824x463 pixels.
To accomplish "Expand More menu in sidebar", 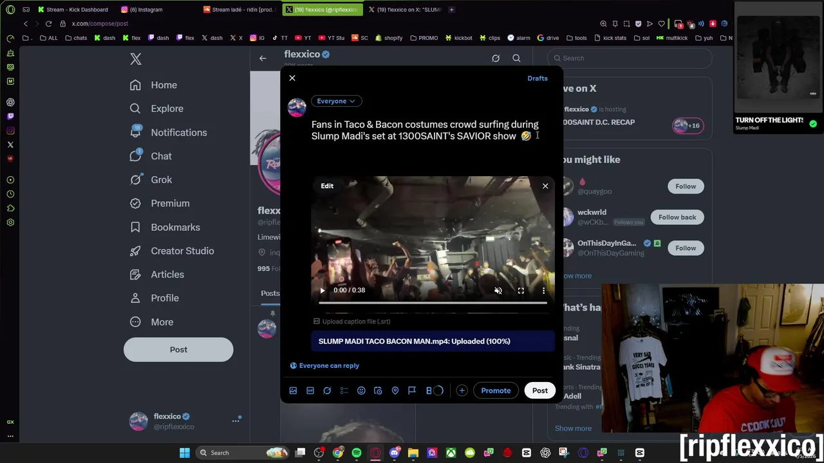I will tap(151, 322).
